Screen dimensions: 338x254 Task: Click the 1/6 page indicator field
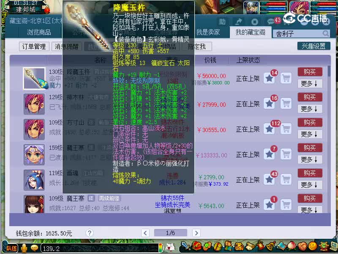171,233
